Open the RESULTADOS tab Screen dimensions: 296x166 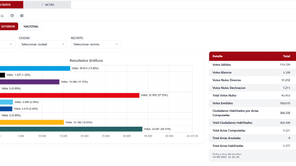pos(11,5)
